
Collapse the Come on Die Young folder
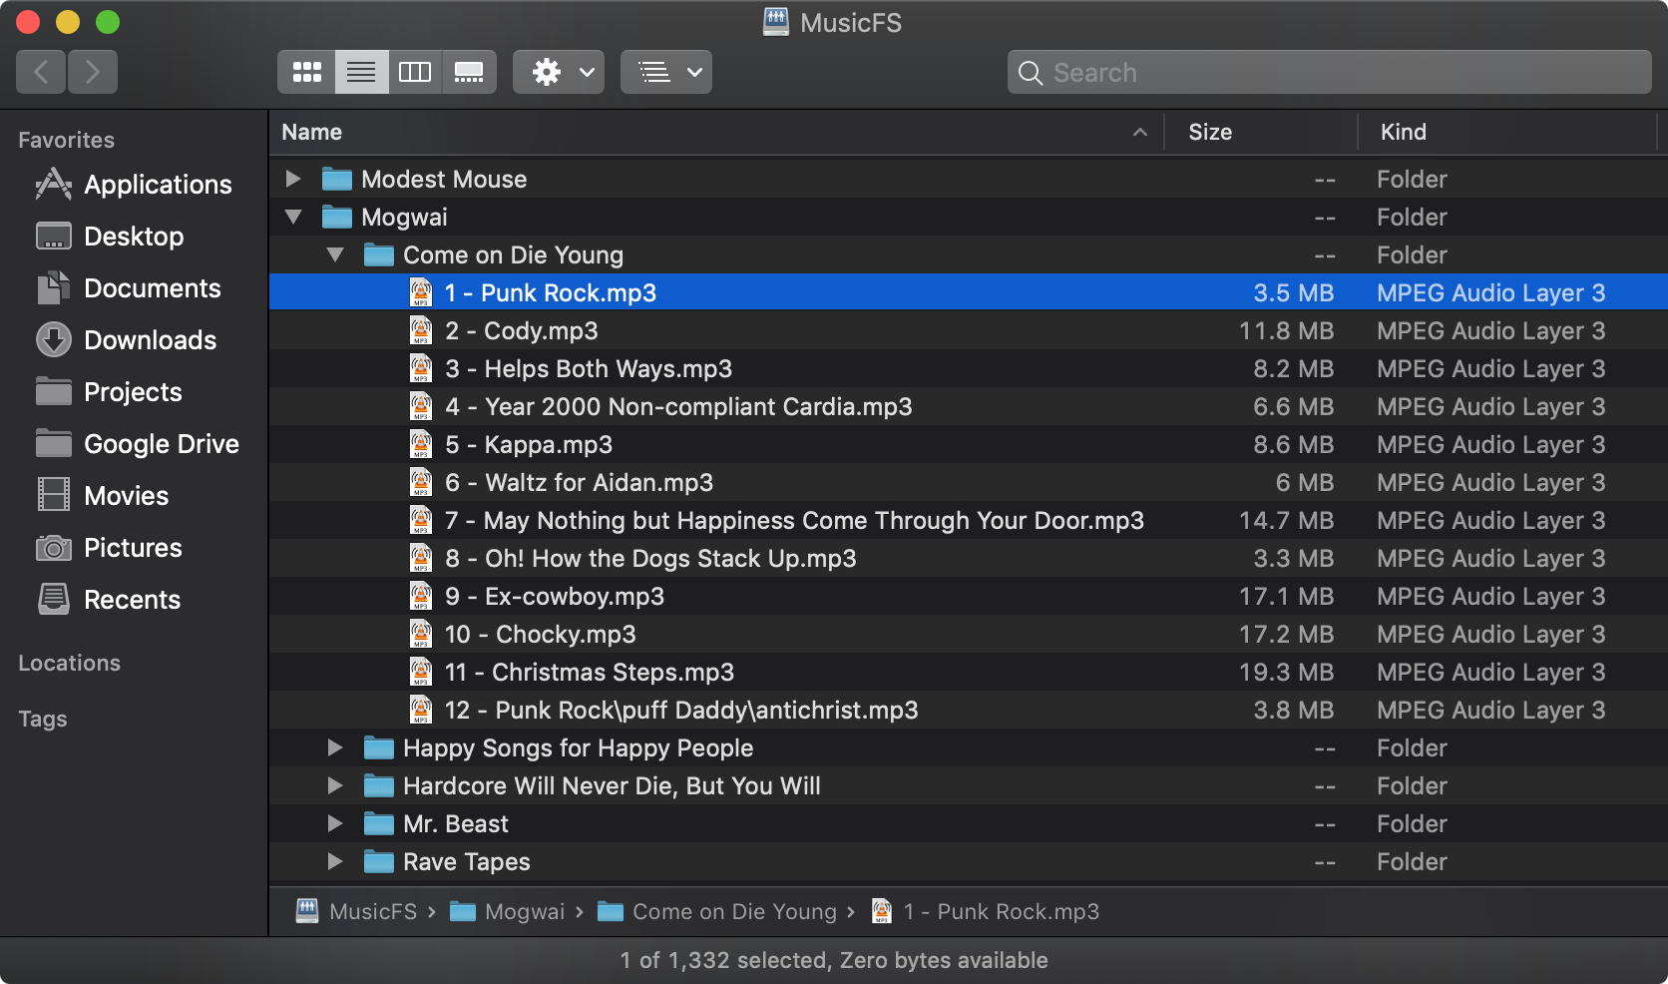[x=335, y=254]
